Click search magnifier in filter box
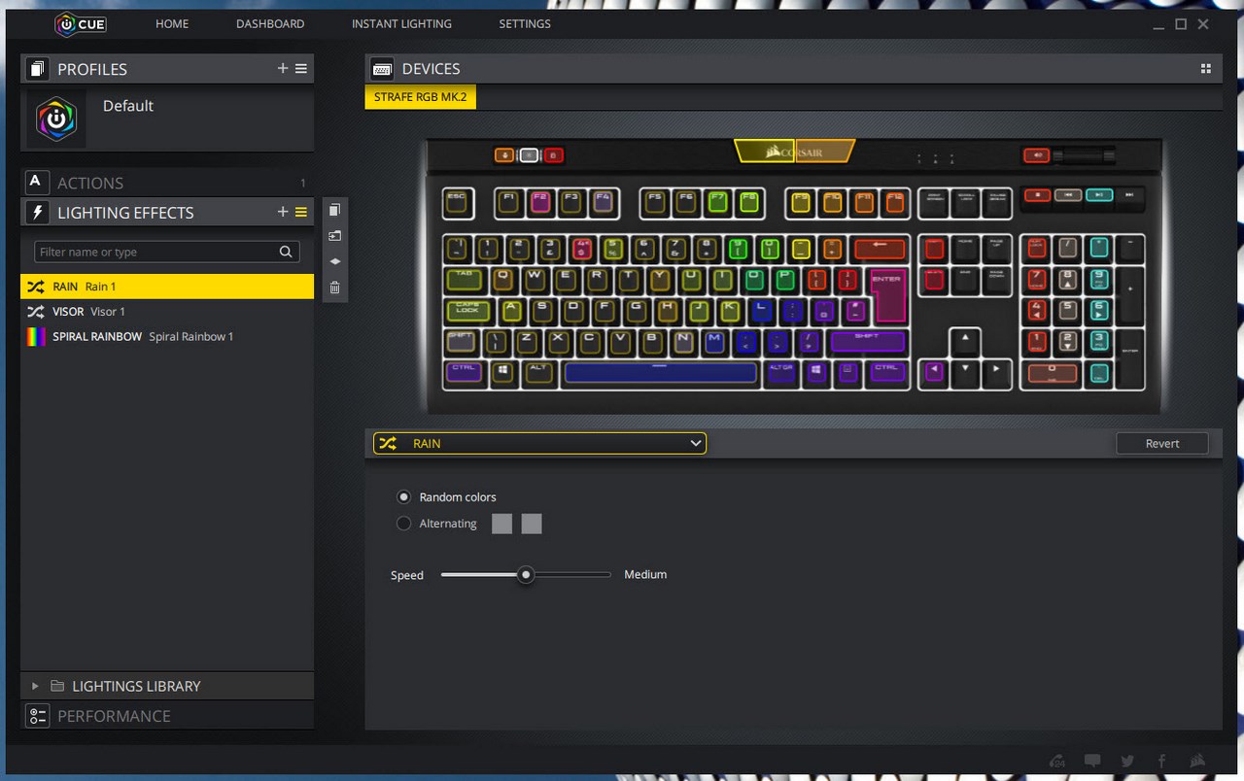The height and width of the screenshot is (781, 1244). [286, 252]
